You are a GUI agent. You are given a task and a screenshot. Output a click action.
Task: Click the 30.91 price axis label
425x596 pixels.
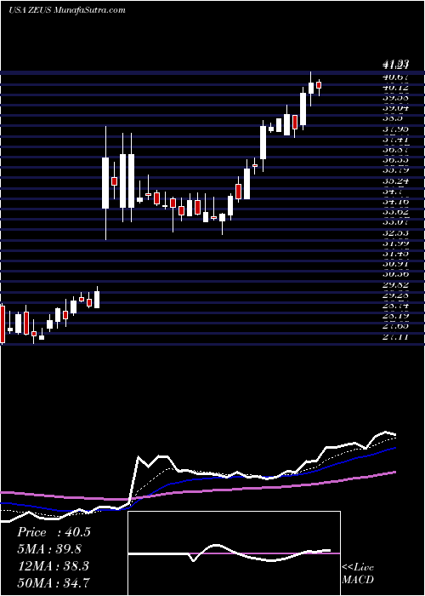pyautogui.click(x=396, y=265)
